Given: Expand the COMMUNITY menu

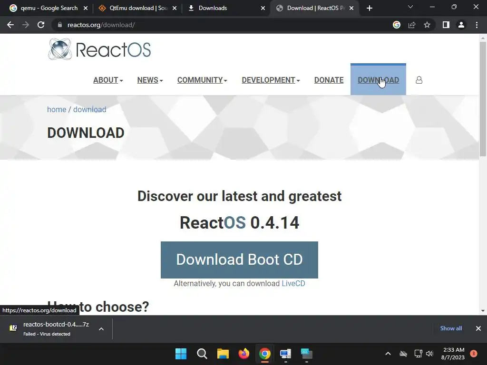Looking at the screenshot, I should (x=202, y=80).
